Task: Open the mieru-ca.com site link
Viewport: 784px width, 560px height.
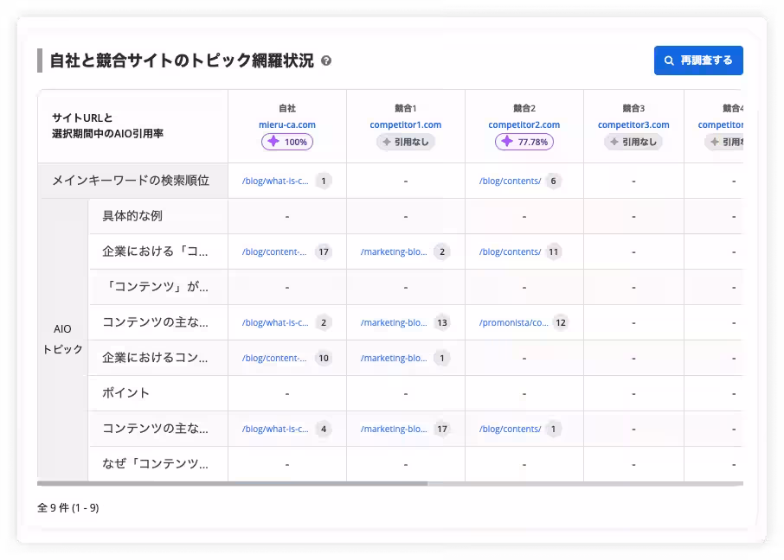Action: (287, 124)
